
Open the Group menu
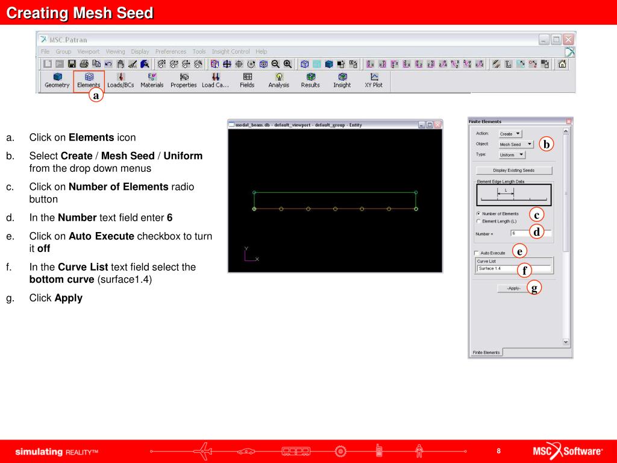[x=63, y=52]
